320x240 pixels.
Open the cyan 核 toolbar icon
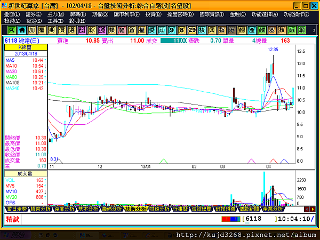(202, 30)
